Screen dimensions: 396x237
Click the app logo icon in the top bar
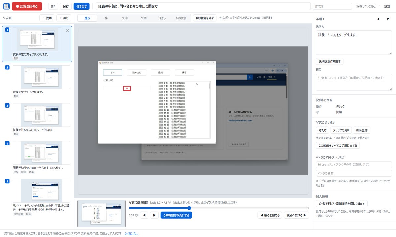[6, 6]
